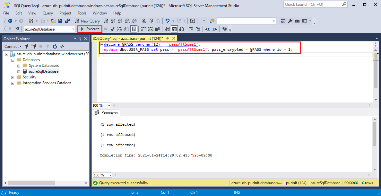The image size is (381, 196).
Task: Select the Messages tab
Action: (x=107, y=112)
